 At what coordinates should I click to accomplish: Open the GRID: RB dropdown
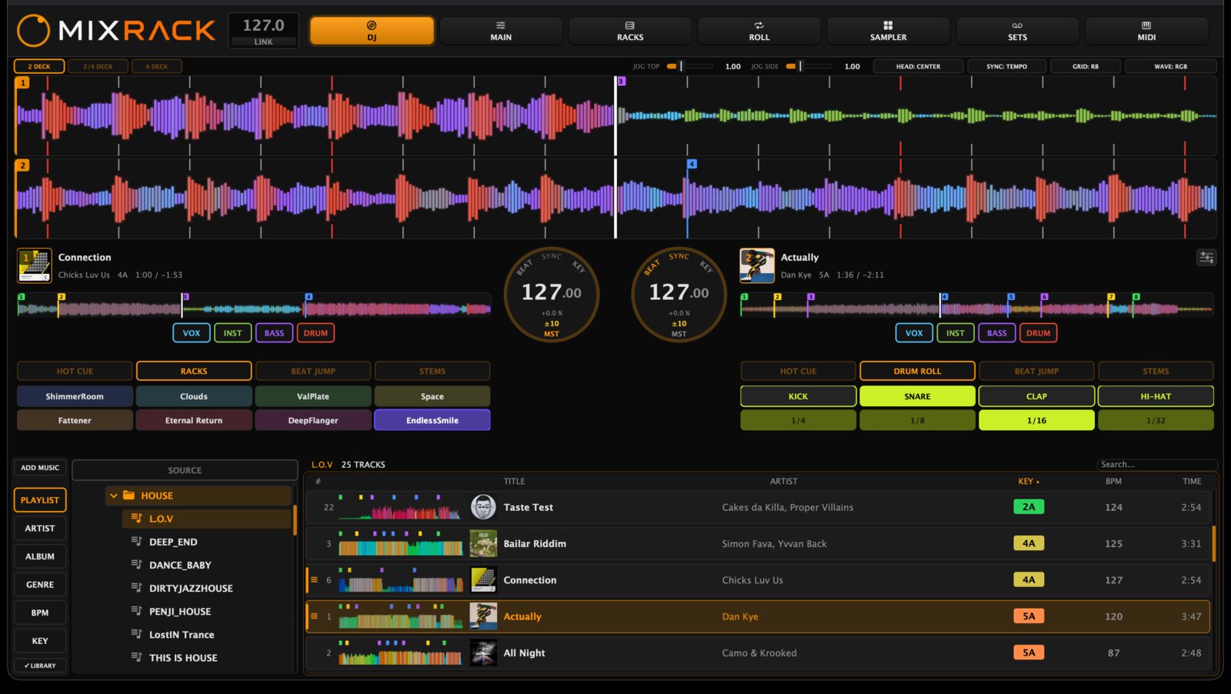tap(1086, 66)
